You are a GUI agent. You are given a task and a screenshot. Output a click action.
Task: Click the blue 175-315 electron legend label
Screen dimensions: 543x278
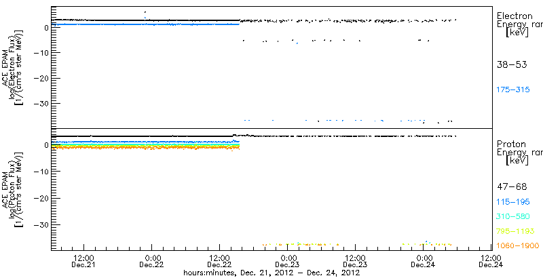pos(513,90)
